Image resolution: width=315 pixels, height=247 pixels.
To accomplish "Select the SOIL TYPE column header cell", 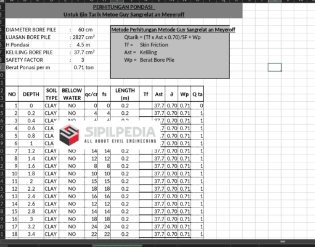I will [x=51, y=94].
